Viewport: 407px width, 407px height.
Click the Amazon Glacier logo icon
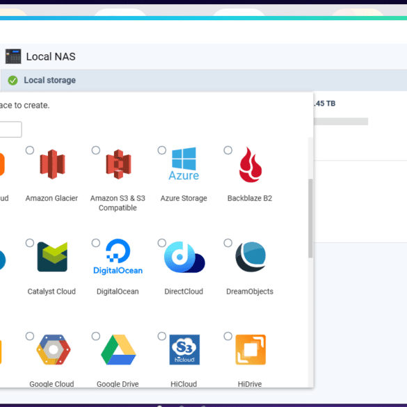[52, 164]
